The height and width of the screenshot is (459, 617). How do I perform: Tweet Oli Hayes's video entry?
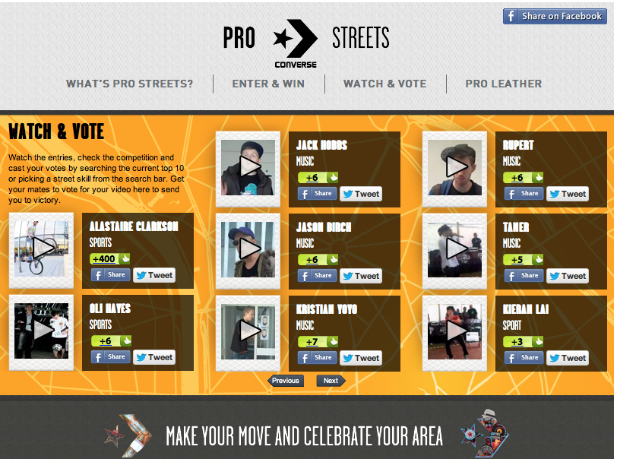pyautogui.click(x=154, y=357)
